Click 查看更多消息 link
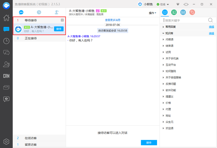This screenshot has width=217, height=148. [x=112, y=20]
